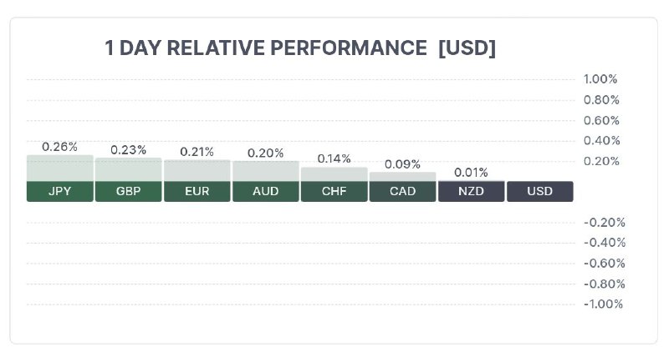
Task: Click the AUD currency label
Action: [266, 192]
